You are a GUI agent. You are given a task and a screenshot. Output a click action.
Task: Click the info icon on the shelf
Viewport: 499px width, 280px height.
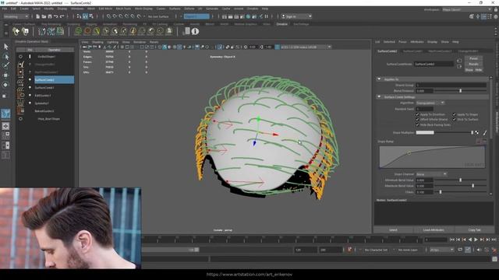click(x=195, y=31)
